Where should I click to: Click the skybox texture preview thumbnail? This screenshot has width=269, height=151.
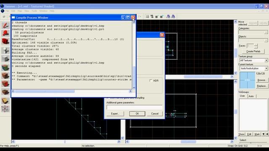(247, 80)
